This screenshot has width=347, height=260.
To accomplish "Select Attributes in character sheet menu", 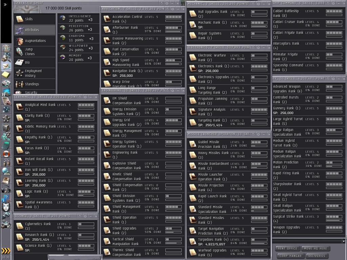I will pos(35,30).
